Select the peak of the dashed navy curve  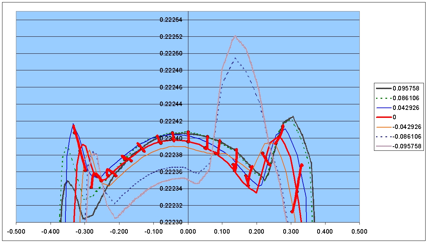pyautogui.click(x=235, y=58)
